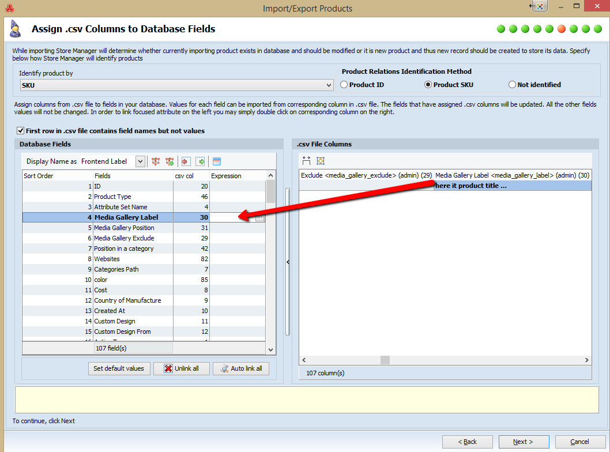The image size is (610, 452).
Task: Click the blue calendar-style grid icon
Action: point(217,161)
